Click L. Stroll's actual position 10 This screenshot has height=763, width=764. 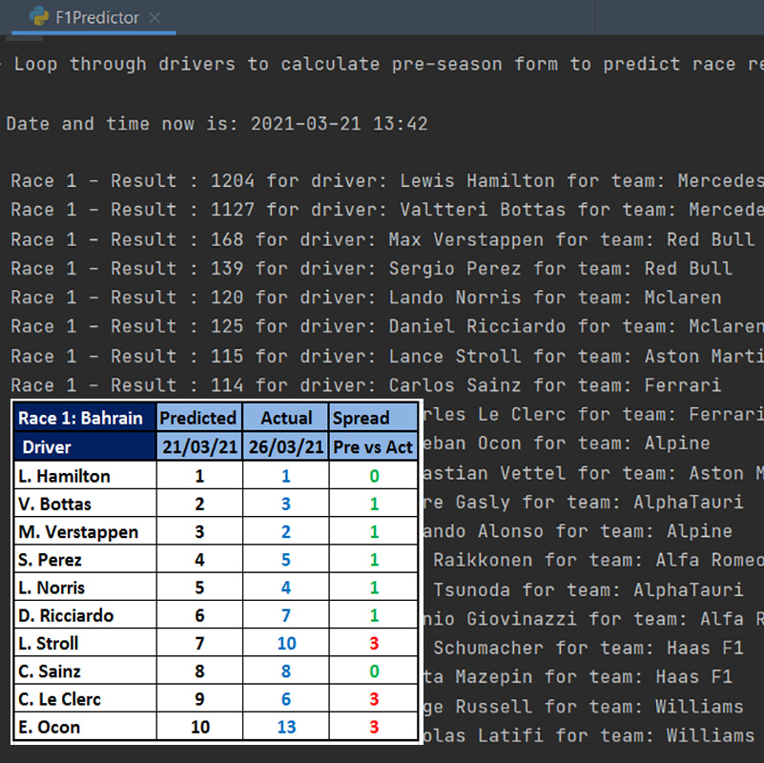286,644
